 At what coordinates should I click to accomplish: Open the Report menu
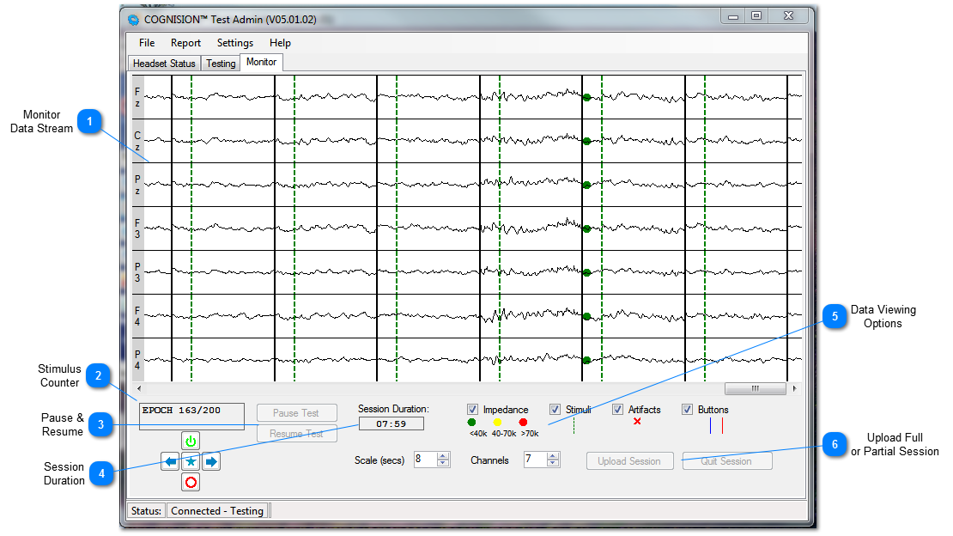(x=185, y=43)
